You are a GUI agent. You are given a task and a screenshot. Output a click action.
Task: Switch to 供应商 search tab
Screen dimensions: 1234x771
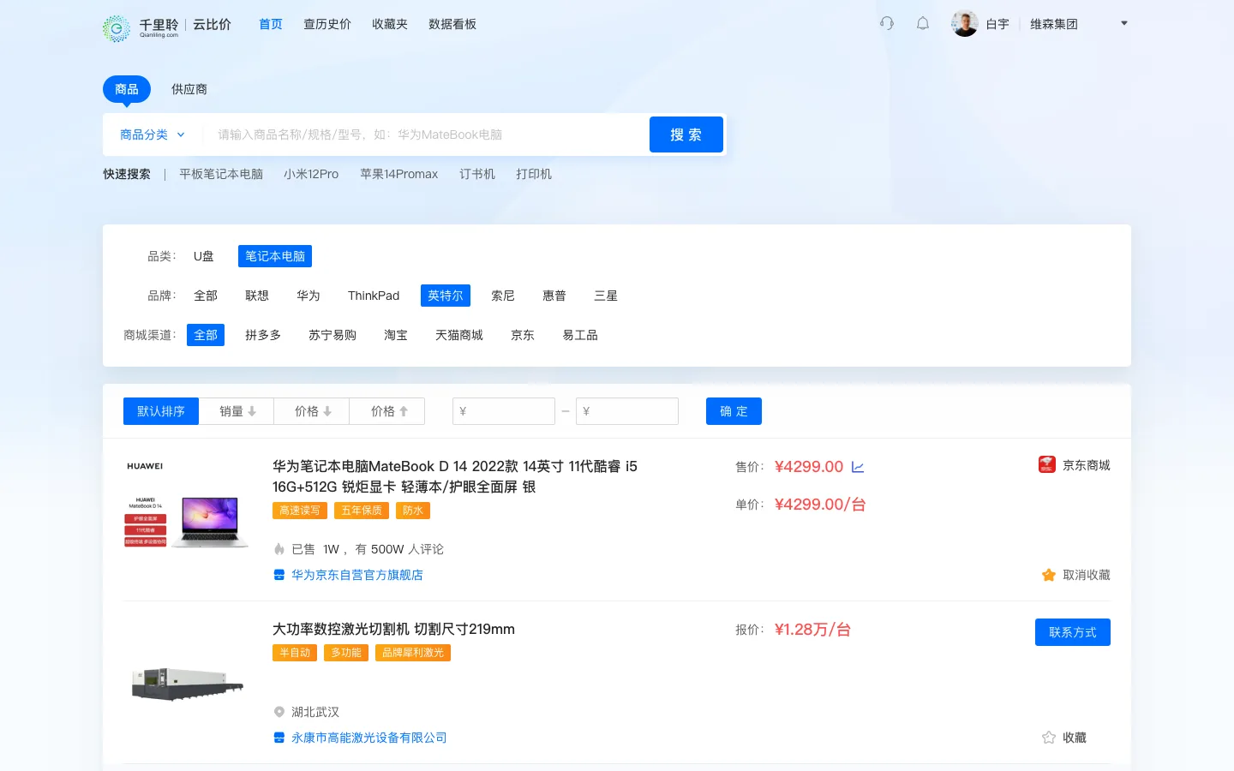click(x=189, y=89)
